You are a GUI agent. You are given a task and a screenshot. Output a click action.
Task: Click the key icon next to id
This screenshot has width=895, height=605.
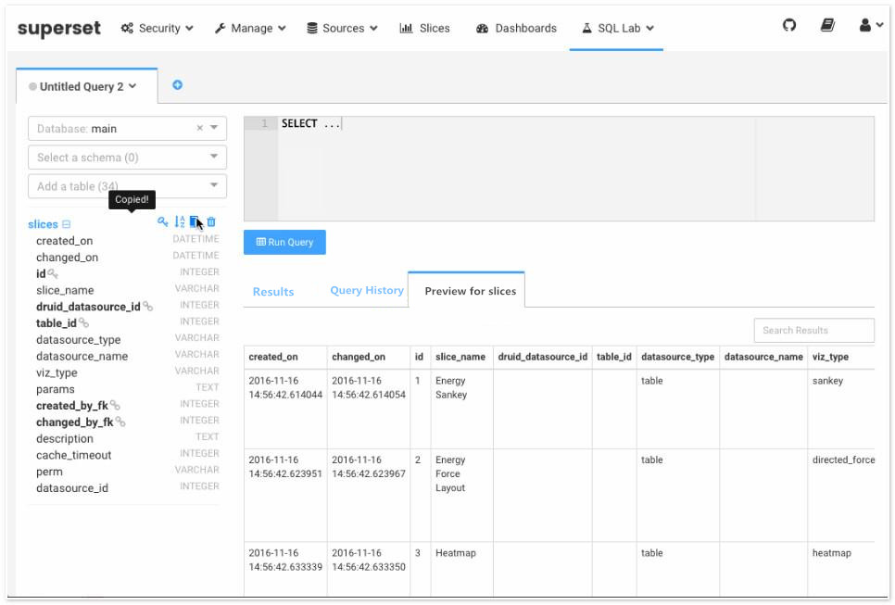click(x=53, y=274)
